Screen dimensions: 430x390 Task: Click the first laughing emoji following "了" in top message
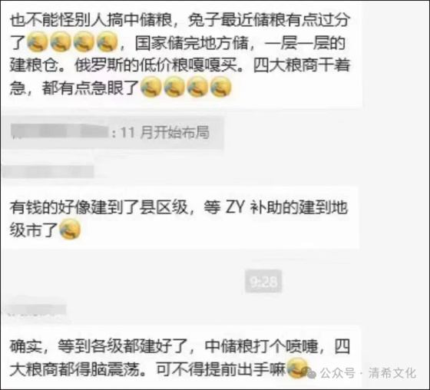click(38, 41)
